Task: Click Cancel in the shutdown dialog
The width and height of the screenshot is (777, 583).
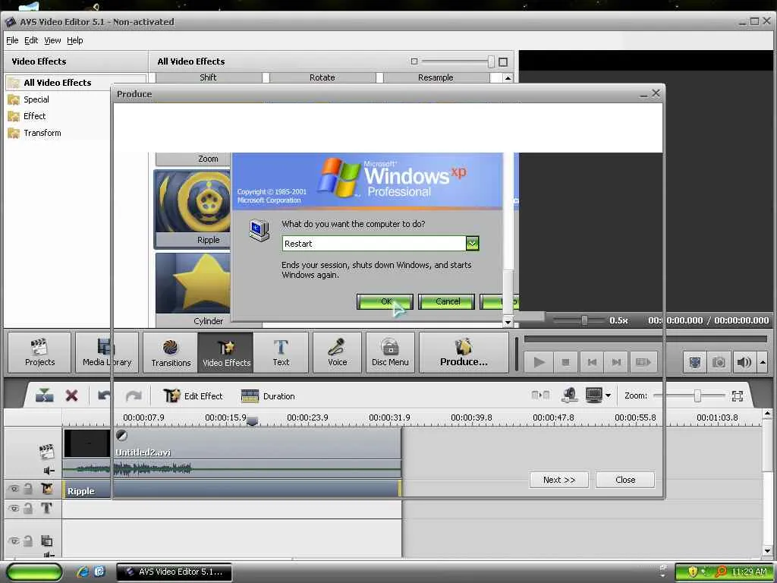Action: [447, 301]
